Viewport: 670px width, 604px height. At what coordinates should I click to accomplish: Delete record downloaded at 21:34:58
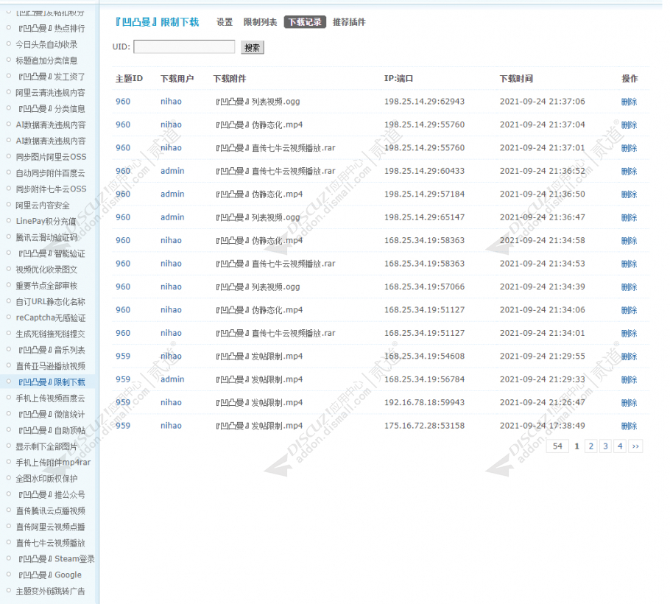(629, 240)
